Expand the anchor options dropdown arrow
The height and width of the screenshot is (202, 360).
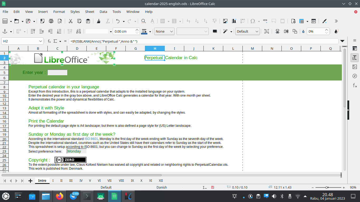tap(11, 32)
